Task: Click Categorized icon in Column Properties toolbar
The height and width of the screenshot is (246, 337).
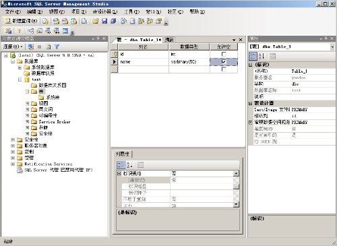Action: [x=121, y=165]
